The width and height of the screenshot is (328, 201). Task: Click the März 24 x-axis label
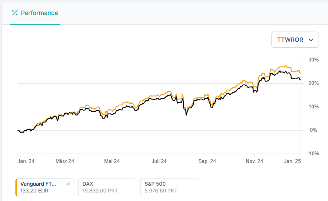[x=65, y=161]
